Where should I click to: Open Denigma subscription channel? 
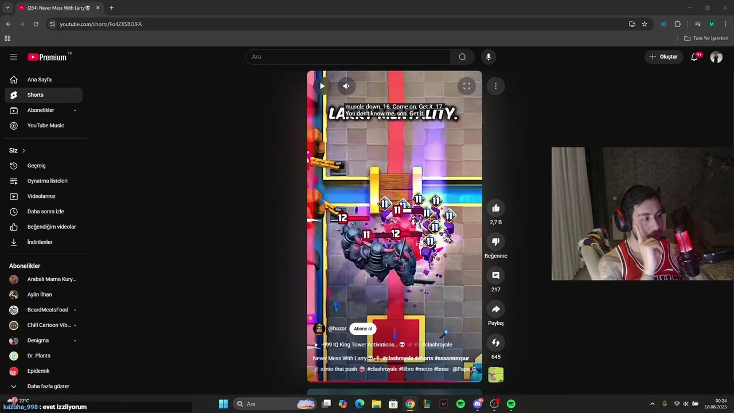point(44,341)
